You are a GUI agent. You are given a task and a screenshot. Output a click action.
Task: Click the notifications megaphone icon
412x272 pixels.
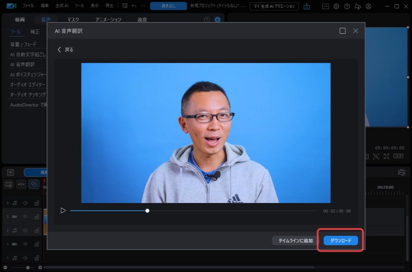click(x=358, y=6)
